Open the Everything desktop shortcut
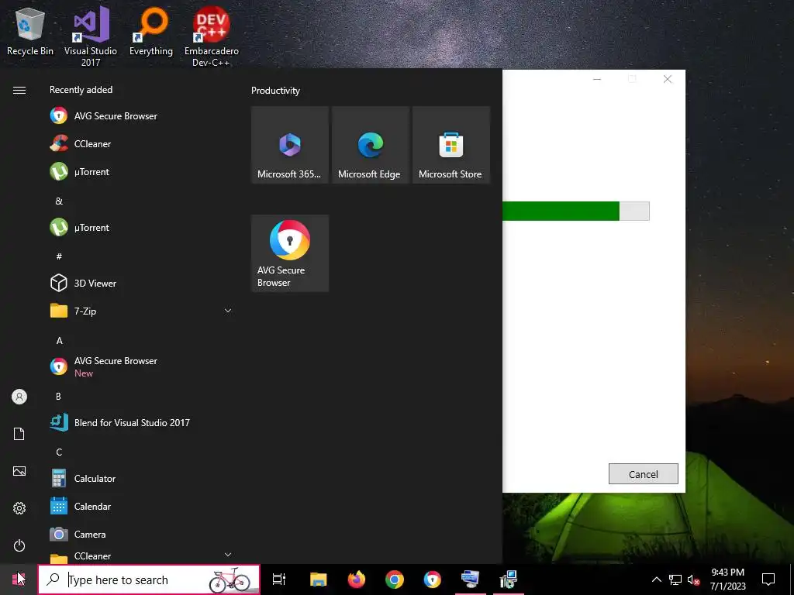 tap(151, 31)
